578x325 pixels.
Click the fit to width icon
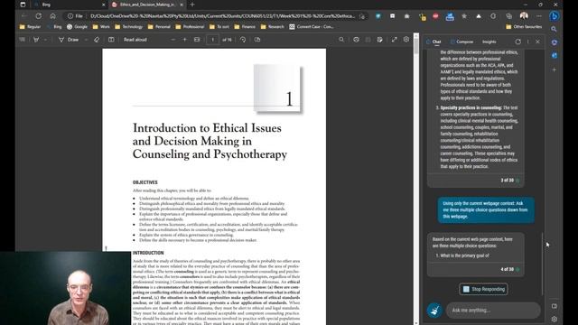[197, 40]
